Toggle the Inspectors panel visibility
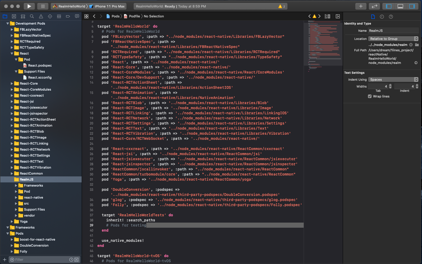Image resolution: width=422 pixels, height=264 pixels. click(x=412, y=6)
